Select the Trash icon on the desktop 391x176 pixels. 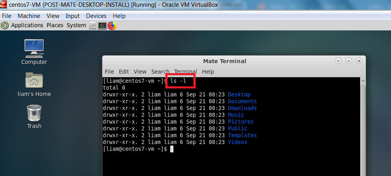(x=34, y=113)
